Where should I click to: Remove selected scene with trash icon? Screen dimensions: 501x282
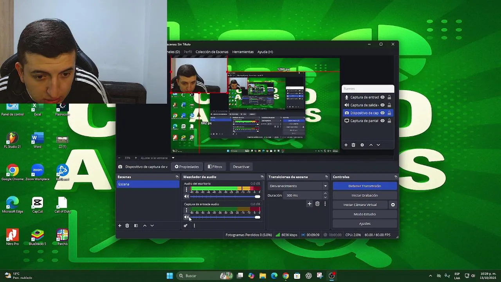click(x=127, y=226)
